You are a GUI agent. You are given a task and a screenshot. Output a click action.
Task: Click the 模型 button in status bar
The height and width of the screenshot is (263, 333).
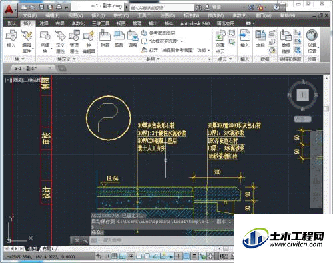click(x=224, y=256)
